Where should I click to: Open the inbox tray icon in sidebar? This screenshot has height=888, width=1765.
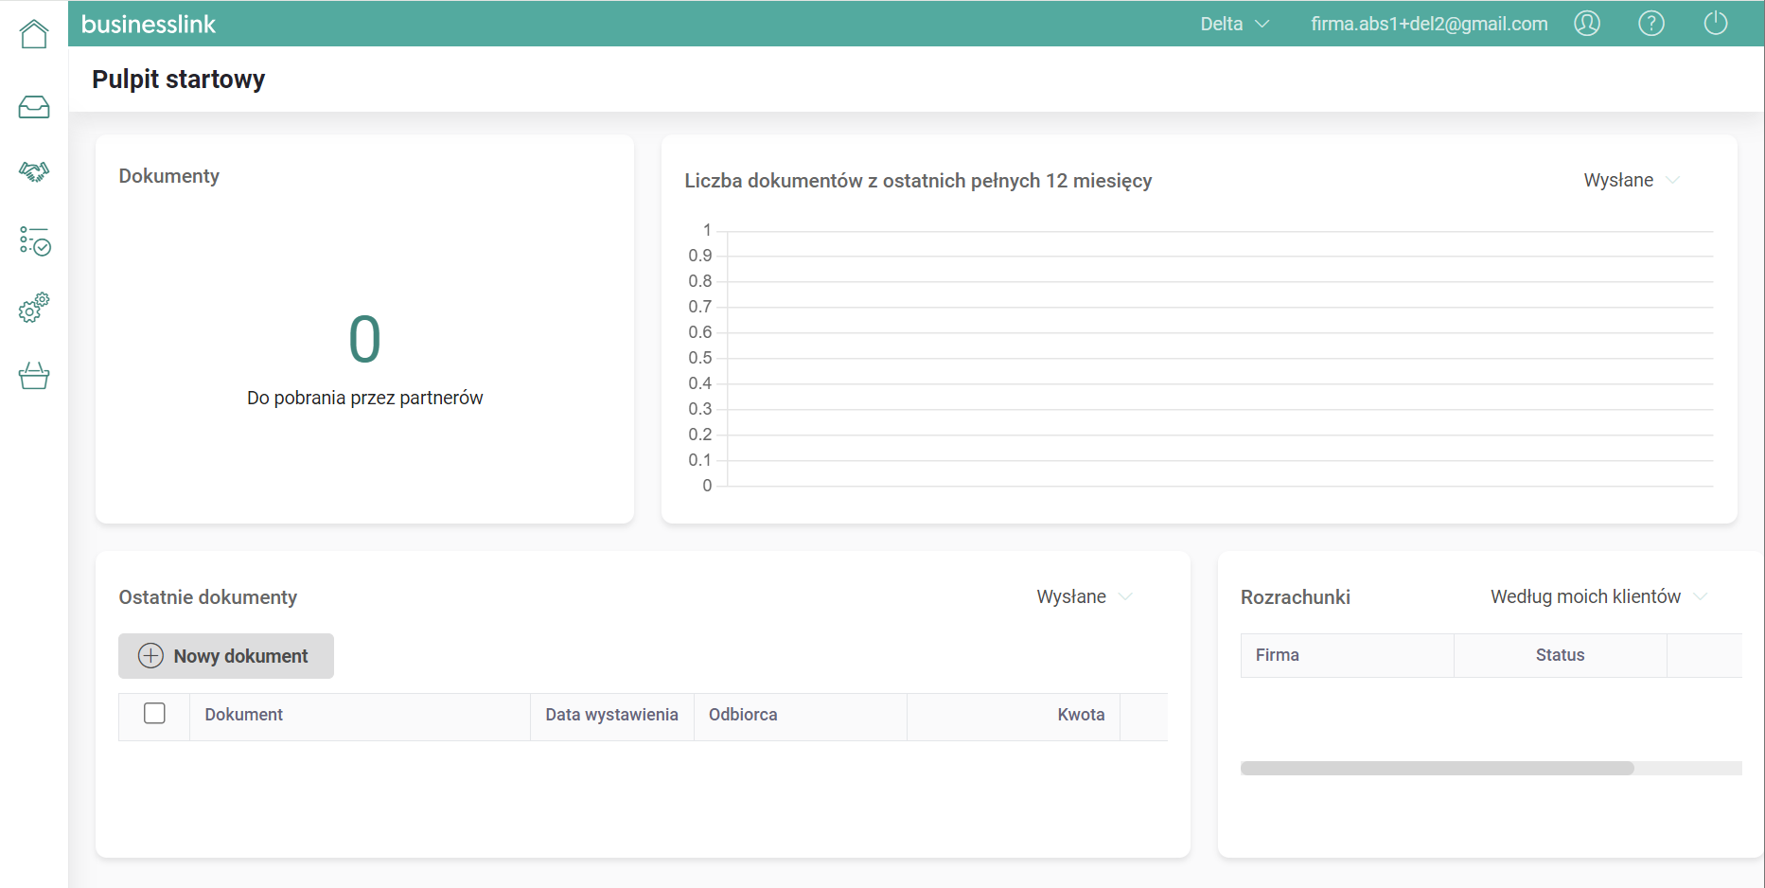[34, 107]
